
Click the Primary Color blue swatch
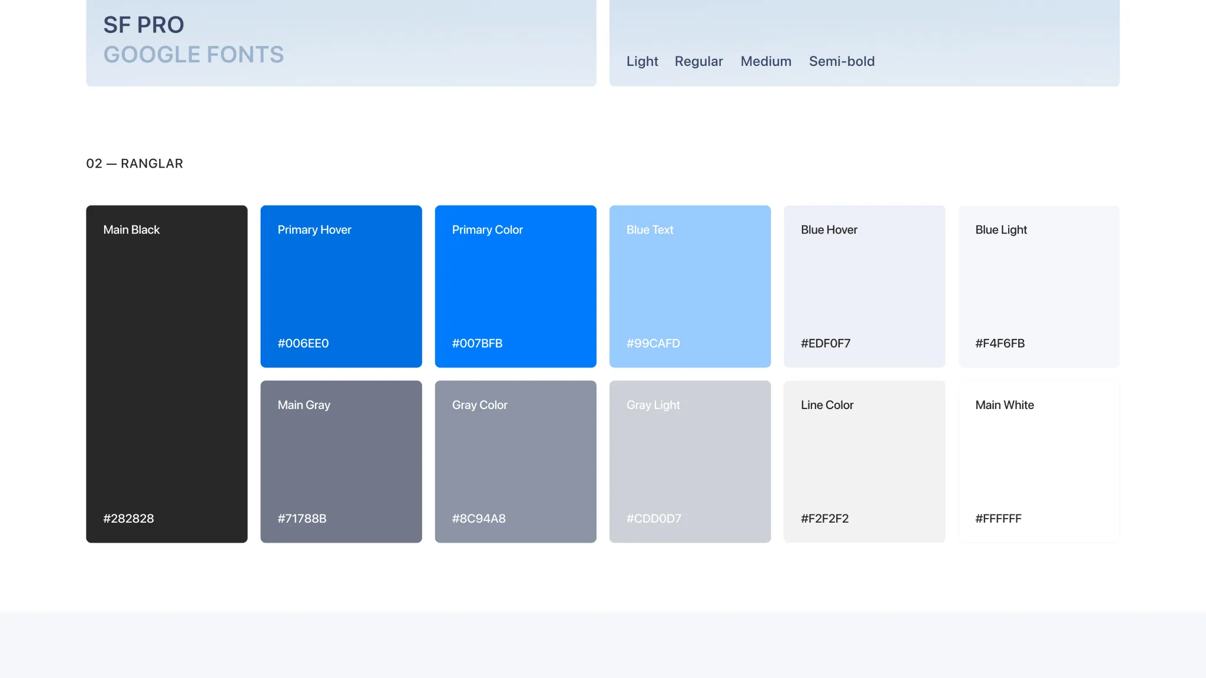(x=515, y=286)
